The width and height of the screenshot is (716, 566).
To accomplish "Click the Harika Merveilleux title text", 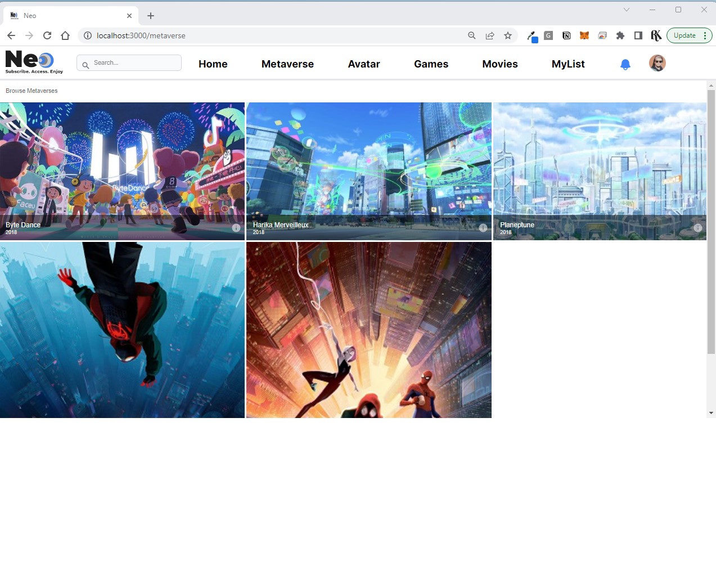I will tap(281, 225).
